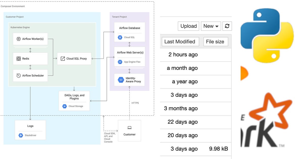Click the Cloud Storage bucket icon
The width and height of the screenshot is (303, 159).
click(x=65, y=106)
